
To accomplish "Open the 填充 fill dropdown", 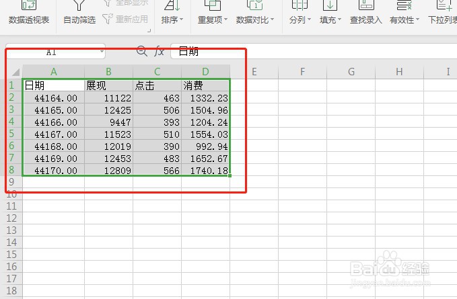I will (x=330, y=13).
